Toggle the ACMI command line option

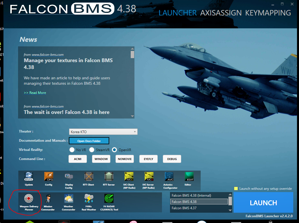point(78,159)
